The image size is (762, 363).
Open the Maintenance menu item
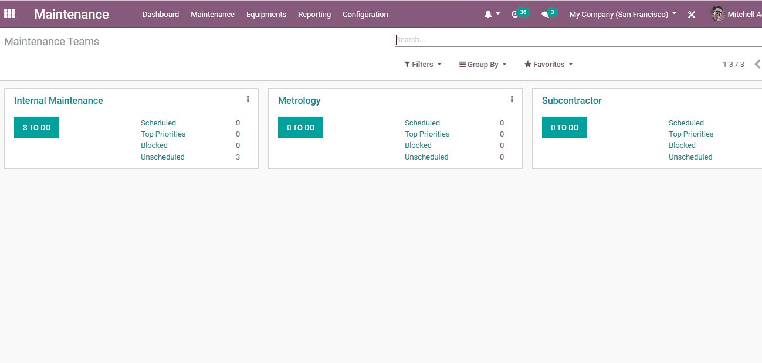212,14
